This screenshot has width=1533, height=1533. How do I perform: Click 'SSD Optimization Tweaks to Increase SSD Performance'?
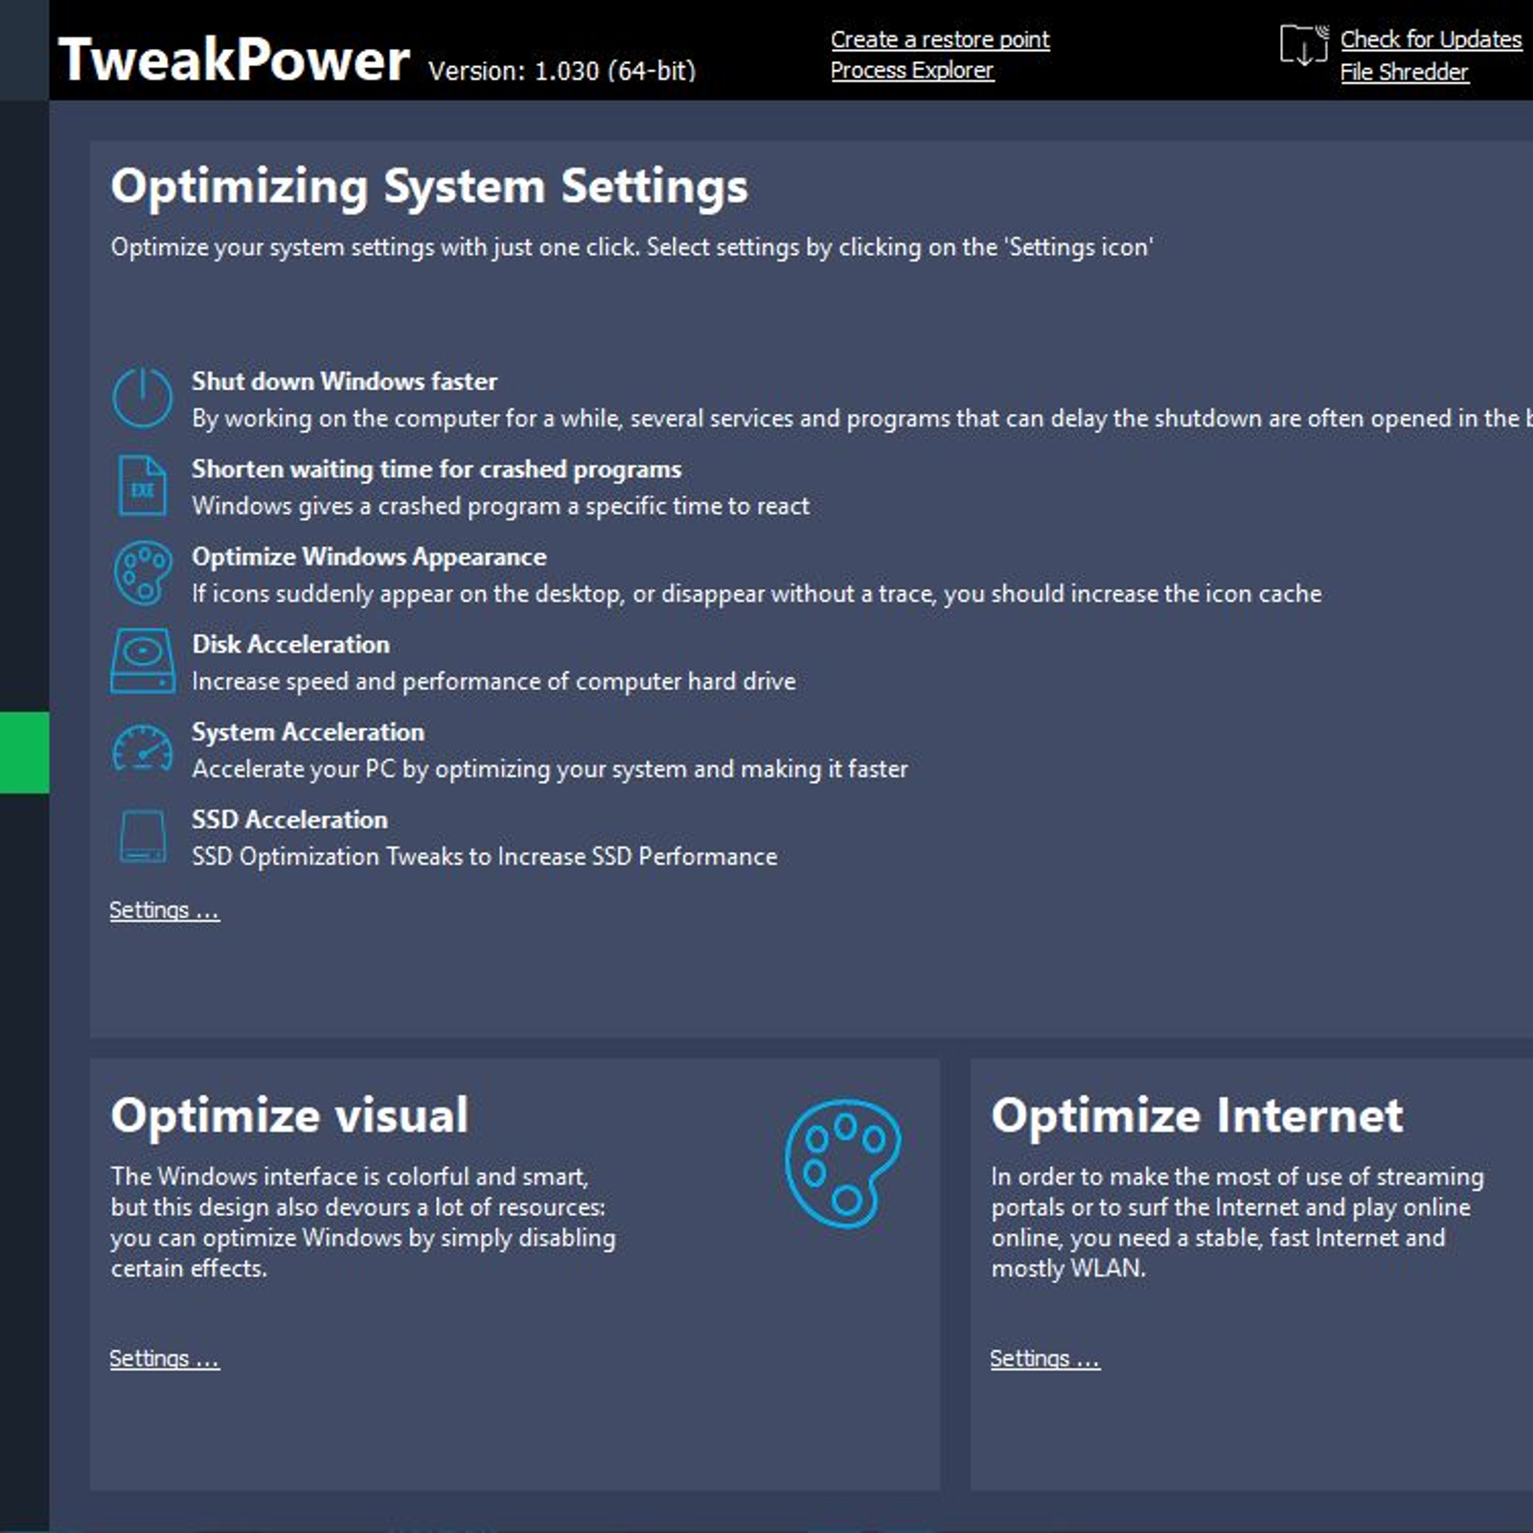pos(484,857)
